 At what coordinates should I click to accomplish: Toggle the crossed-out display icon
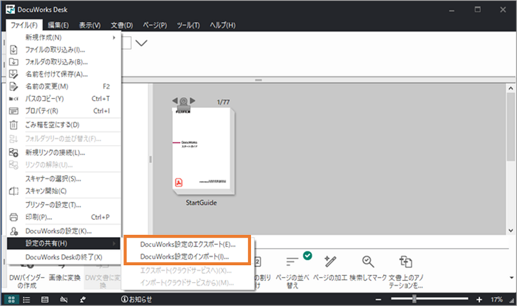point(64,300)
